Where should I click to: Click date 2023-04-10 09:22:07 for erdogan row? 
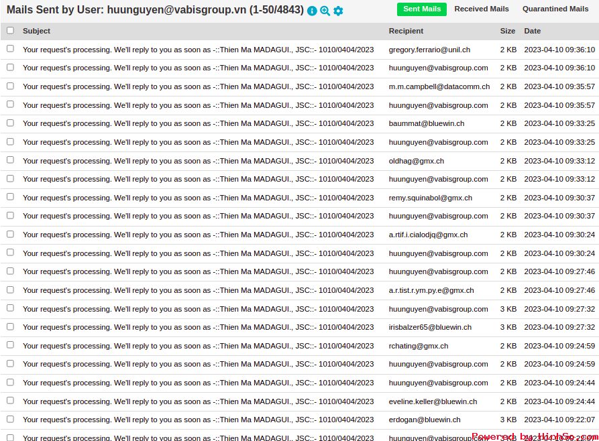point(559,420)
